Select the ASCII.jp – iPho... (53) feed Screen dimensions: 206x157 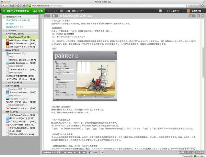point(20,41)
